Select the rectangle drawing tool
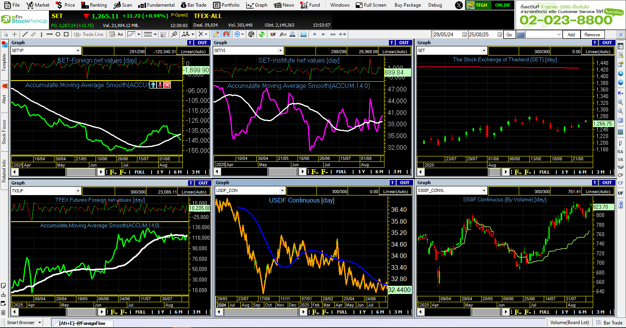 click(x=66, y=34)
